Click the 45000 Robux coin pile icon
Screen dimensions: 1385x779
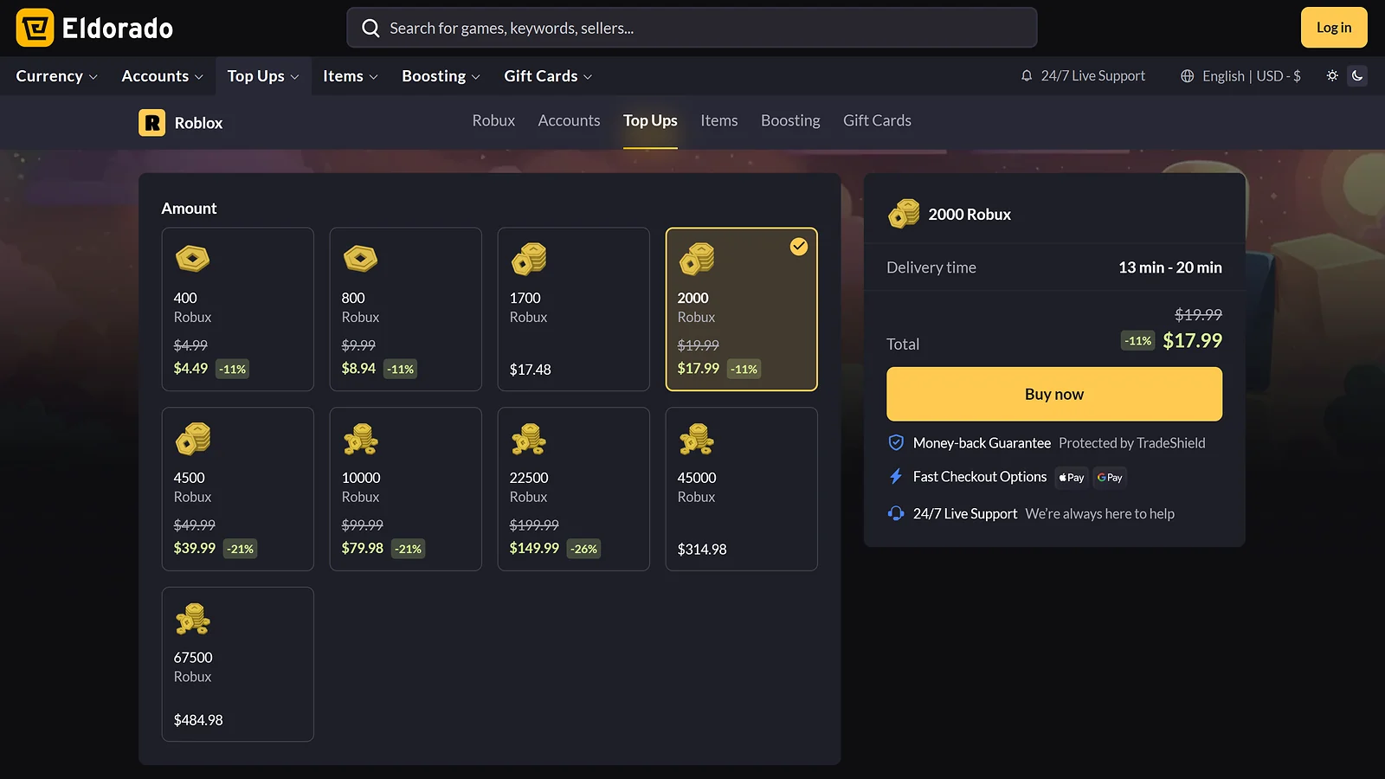[697, 439]
